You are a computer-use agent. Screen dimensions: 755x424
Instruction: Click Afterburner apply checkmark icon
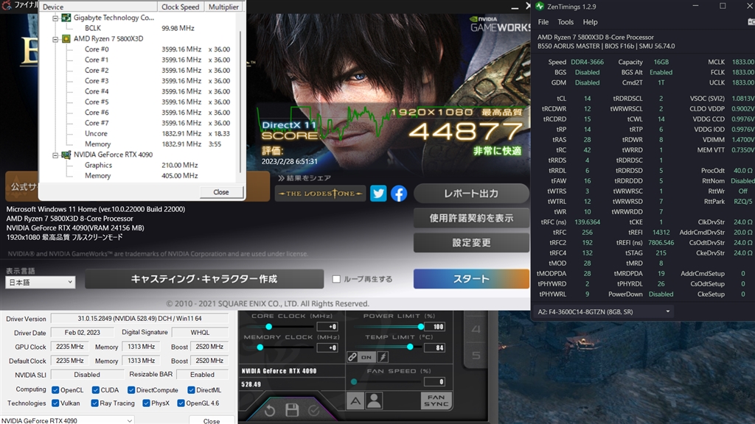pos(313,411)
